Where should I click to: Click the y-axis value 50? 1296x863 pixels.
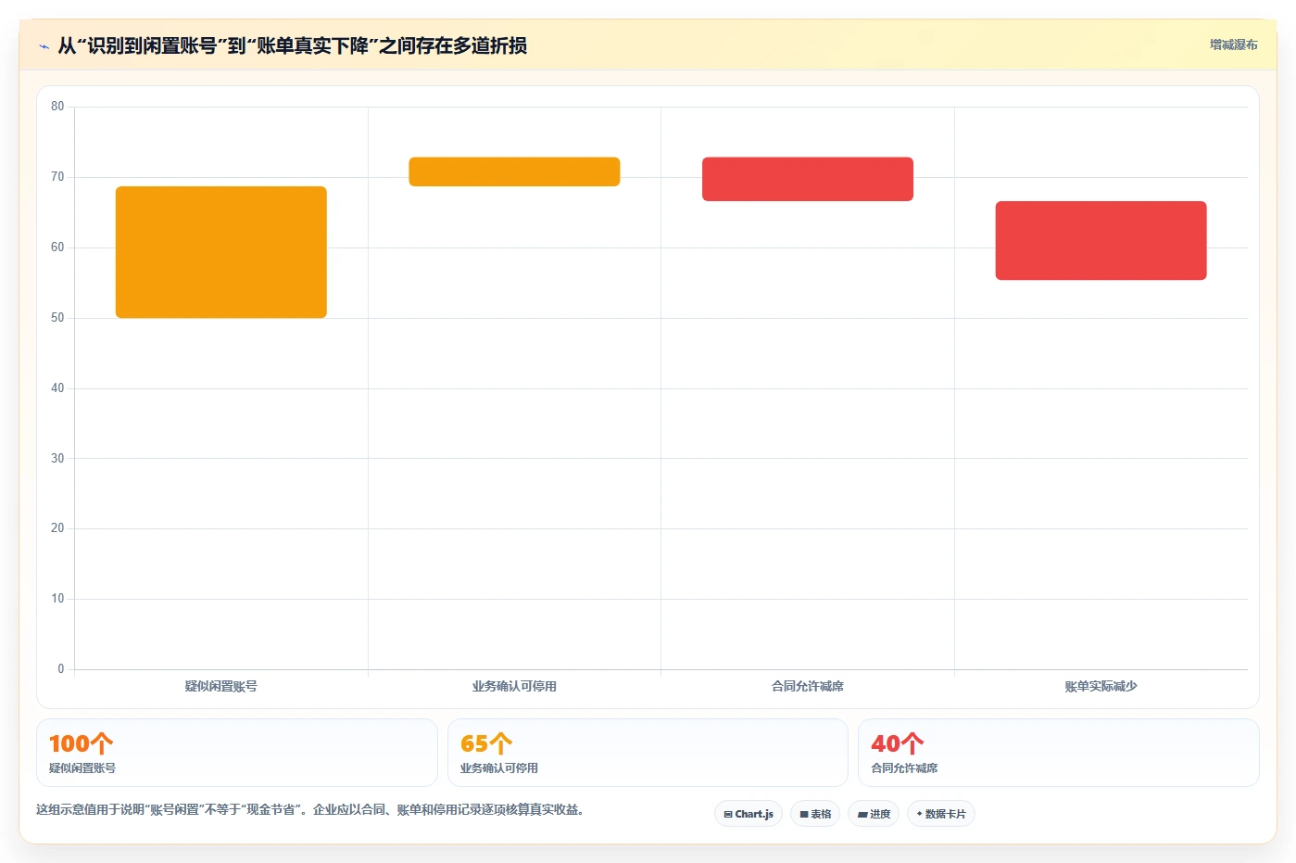pos(57,318)
